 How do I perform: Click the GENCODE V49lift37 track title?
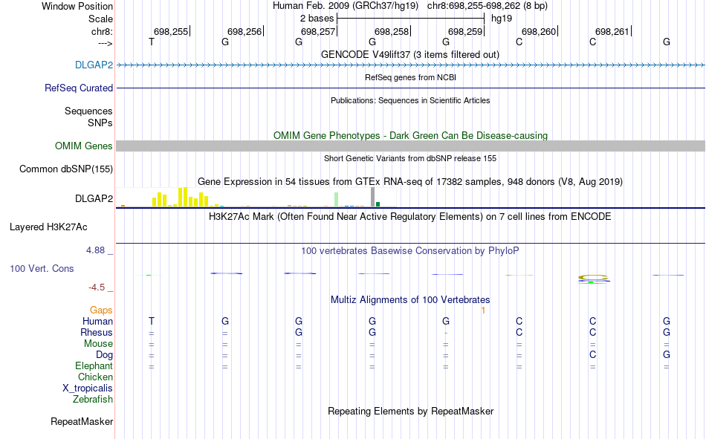[x=410, y=54]
